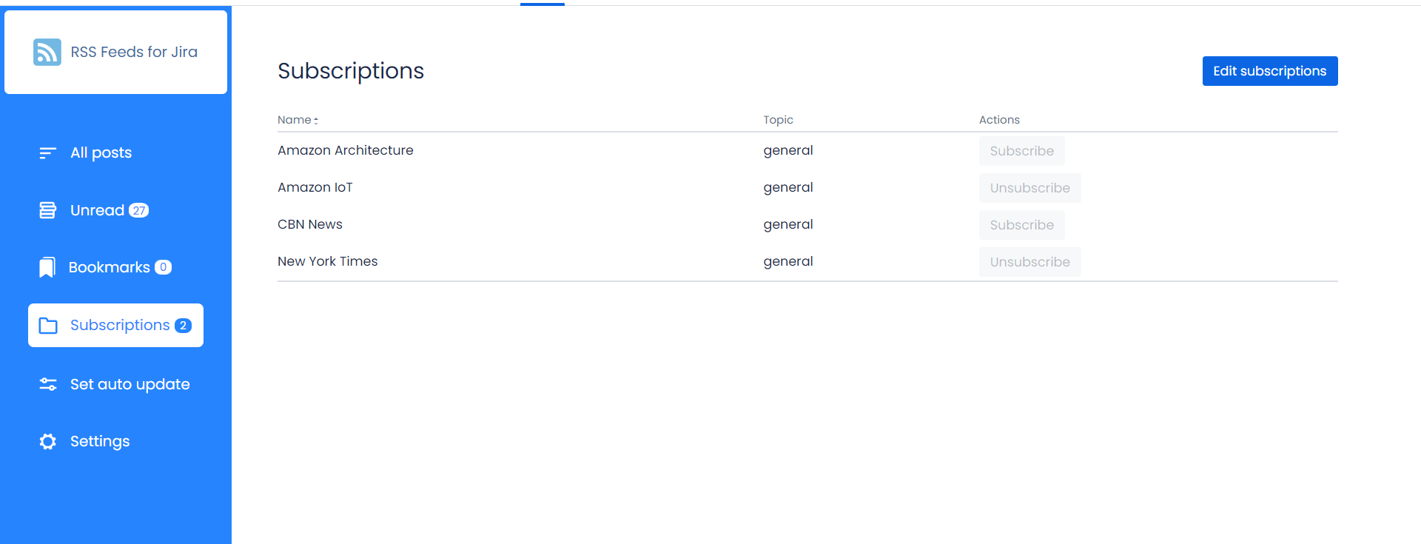Click the Bookmarks count badge
Image resolution: width=1421 pixels, height=544 pixels.
[163, 267]
